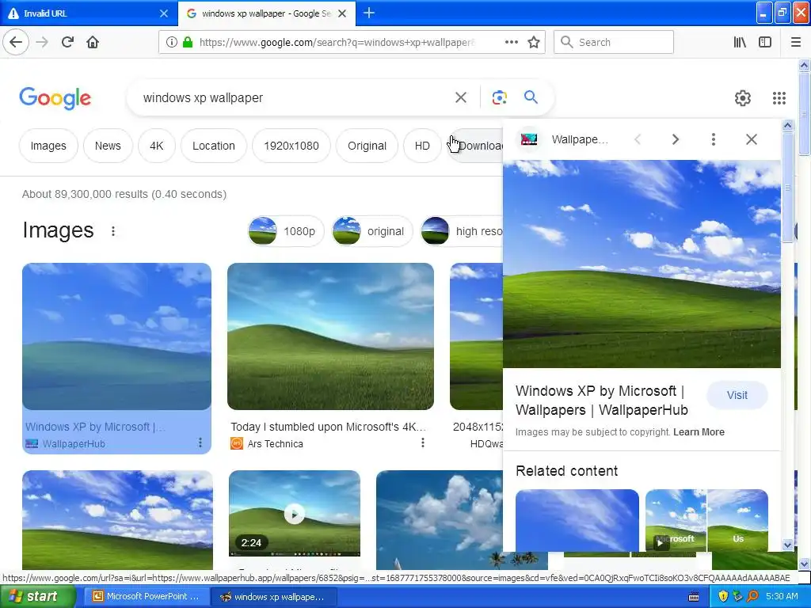Apply the 1920x1080 filter chip
This screenshot has height=608, width=811.
click(291, 146)
